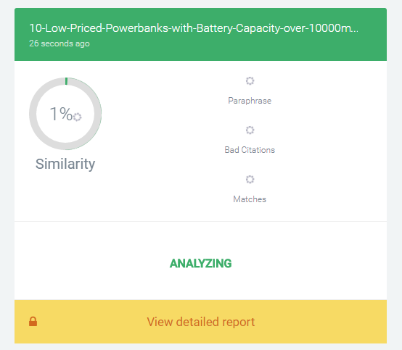Viewport: 402px width, 350px height.
Task: Click the orange lock icon
Action: coord(33,321)
